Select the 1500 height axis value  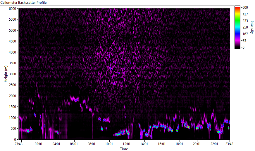point(12,107)
